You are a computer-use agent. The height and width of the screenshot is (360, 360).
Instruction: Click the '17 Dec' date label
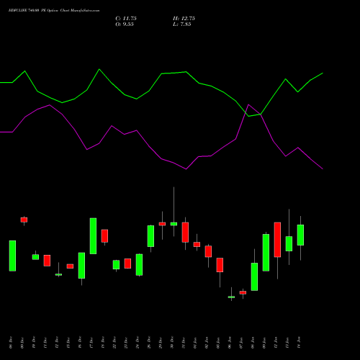click(91, 343)
